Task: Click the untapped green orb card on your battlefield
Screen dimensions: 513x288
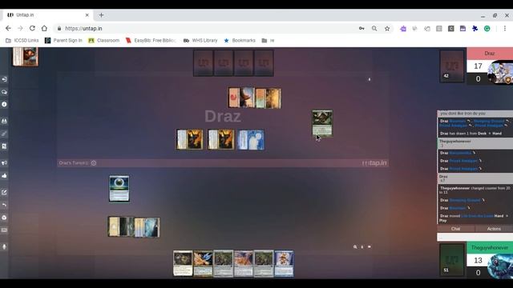Action: pos(119,189)
